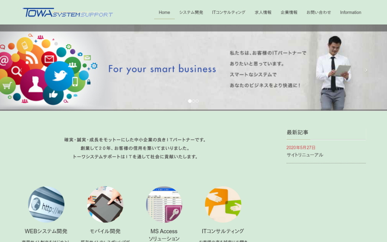The width and height of the screenshot is (387, 242).
Task: Click the モバイル開発 heading link
Action: [x=105, y=231]
